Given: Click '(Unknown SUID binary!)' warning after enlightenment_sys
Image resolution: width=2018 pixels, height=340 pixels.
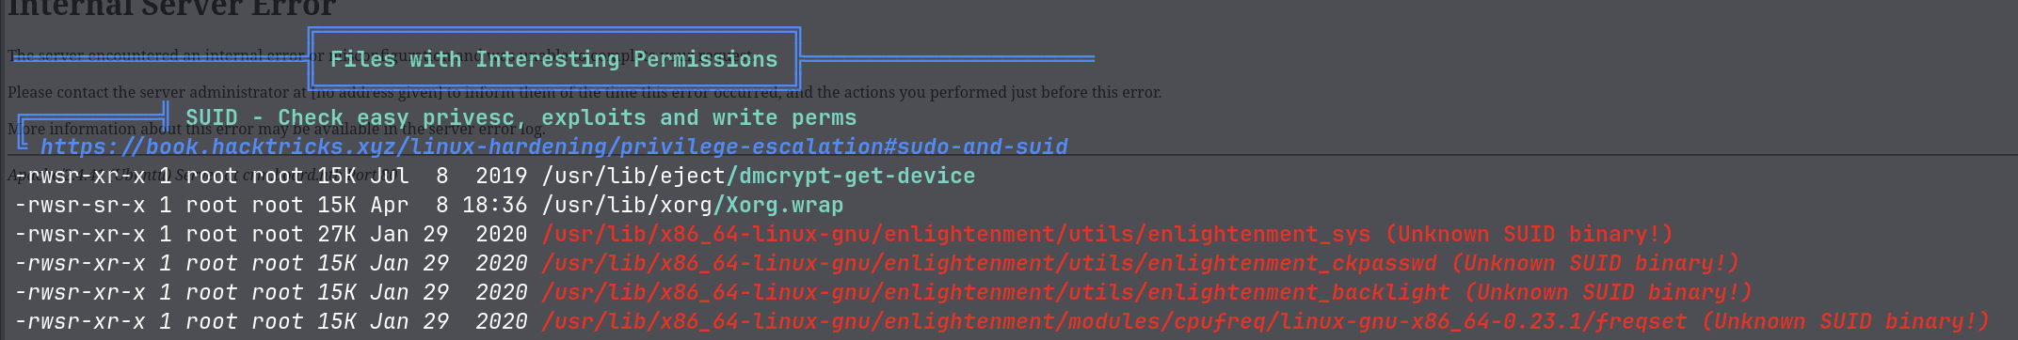Looking at the screenshot, I should (x=1530, y=234).
